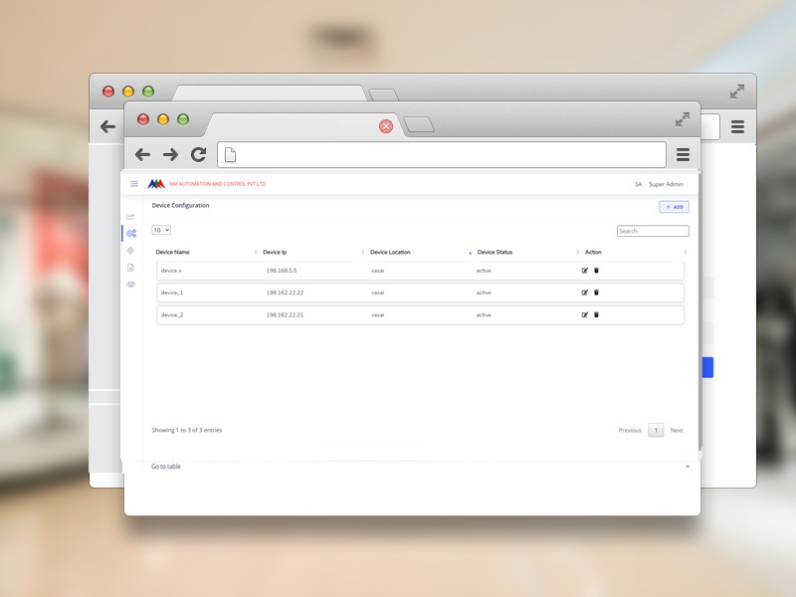Toggle the eye view sidebar icon
796x597 pixels.
130,285
